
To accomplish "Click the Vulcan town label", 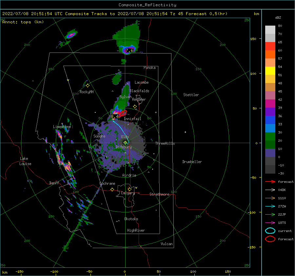I will 167,244.
